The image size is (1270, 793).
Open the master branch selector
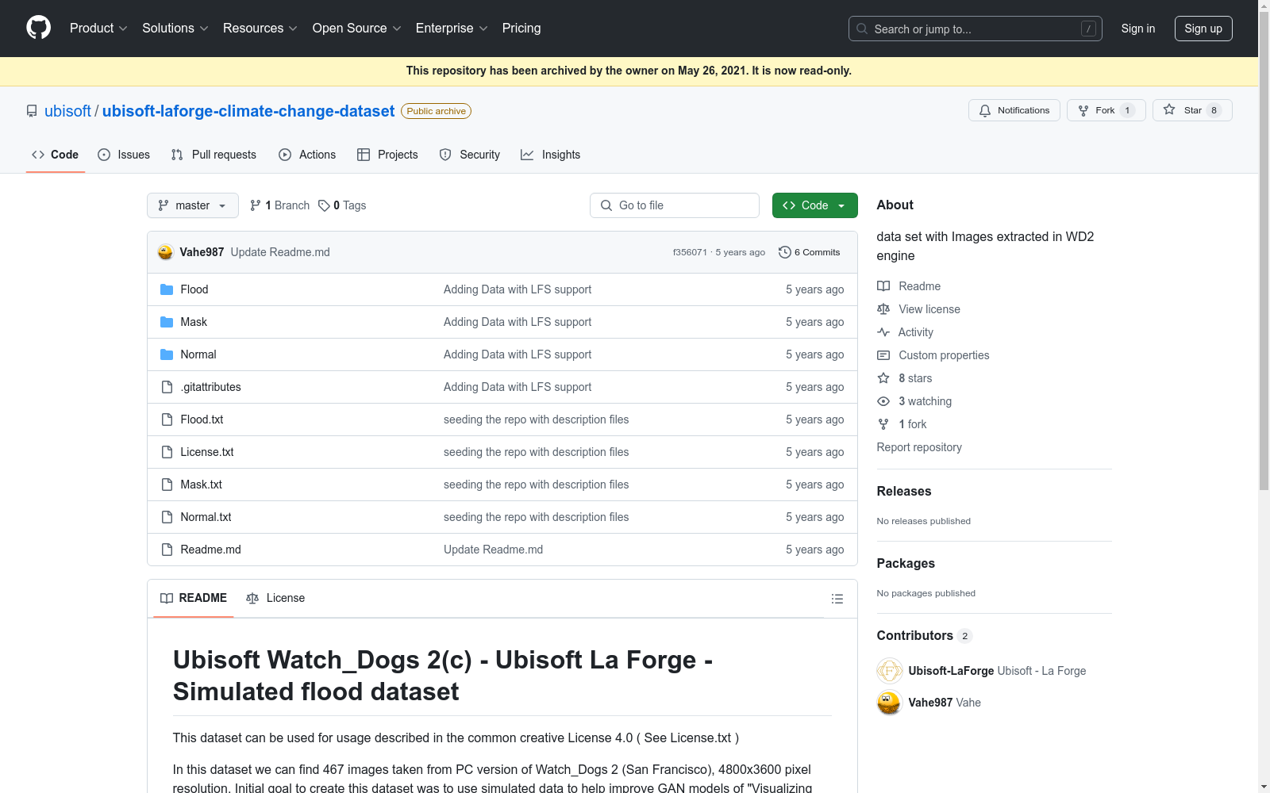193,205
